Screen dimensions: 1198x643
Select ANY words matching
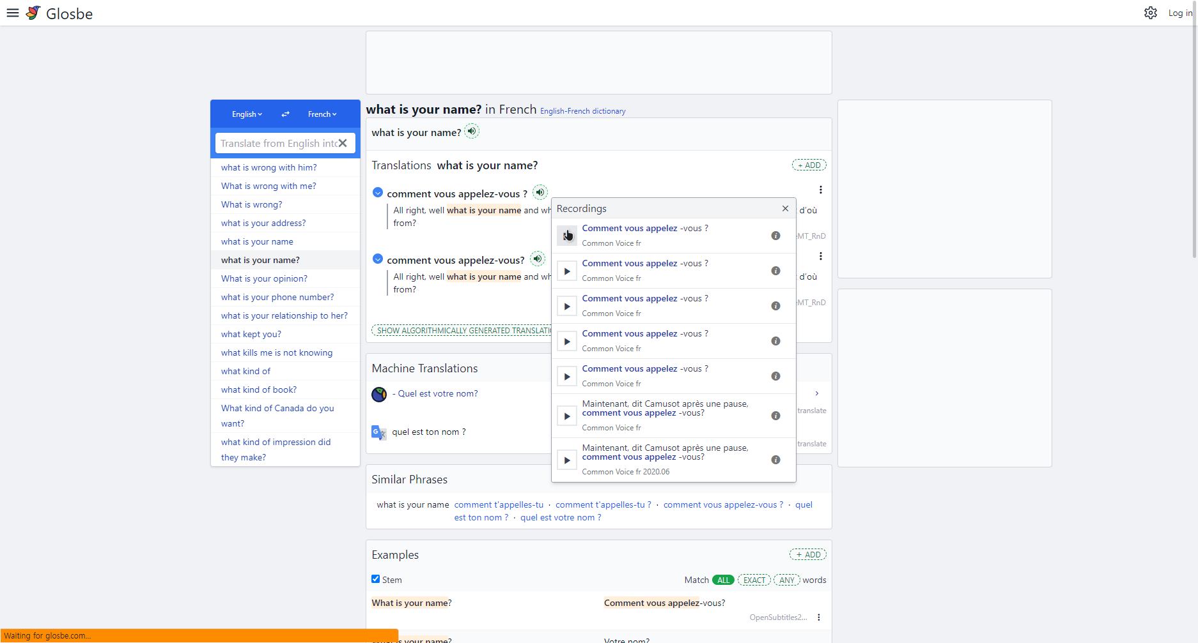[x=787, y=580]
